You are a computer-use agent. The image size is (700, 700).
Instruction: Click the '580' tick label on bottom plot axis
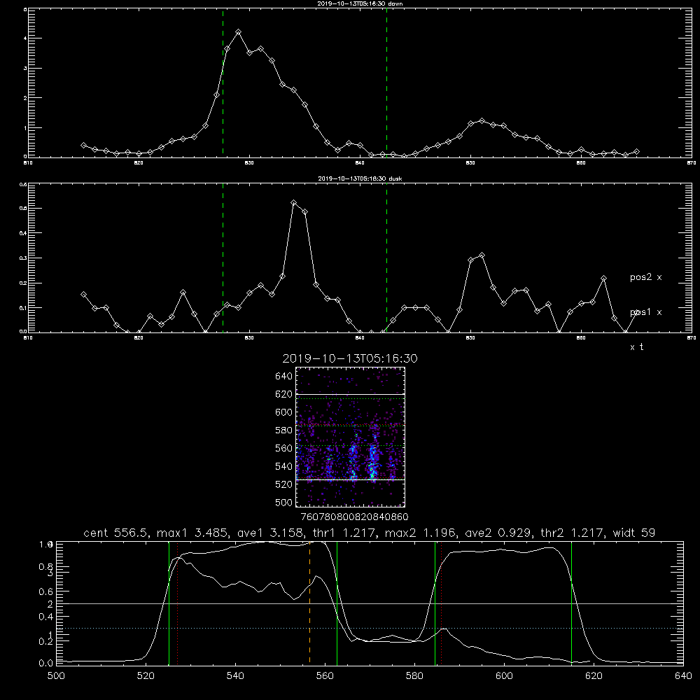[x=414, y=676]
